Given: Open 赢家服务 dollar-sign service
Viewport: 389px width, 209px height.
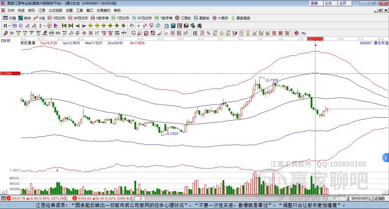Looking at the screenshot, I should tap(240, 18).
